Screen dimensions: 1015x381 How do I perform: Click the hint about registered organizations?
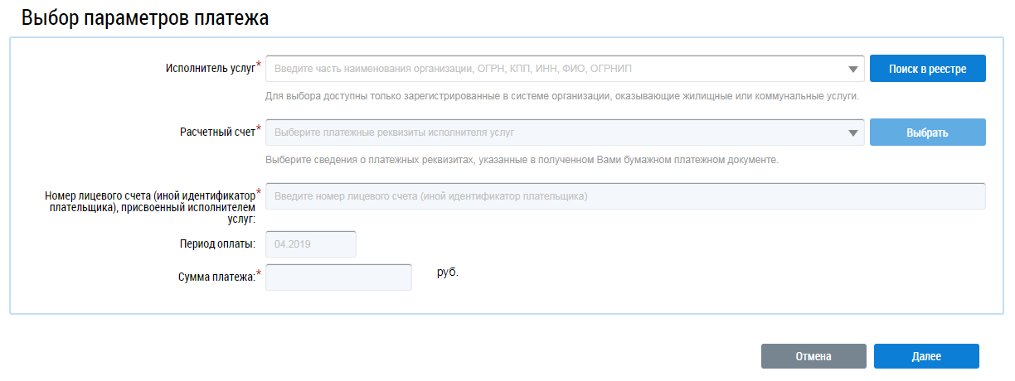pyautogui.click(x=561, y=96)
